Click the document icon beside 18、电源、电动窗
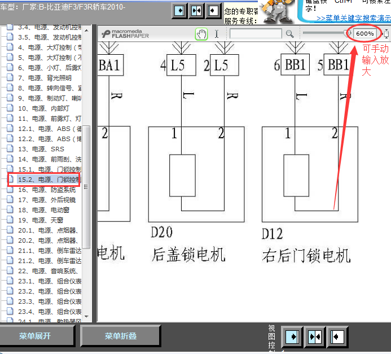 pyautogui.click(x=10, y=209)
